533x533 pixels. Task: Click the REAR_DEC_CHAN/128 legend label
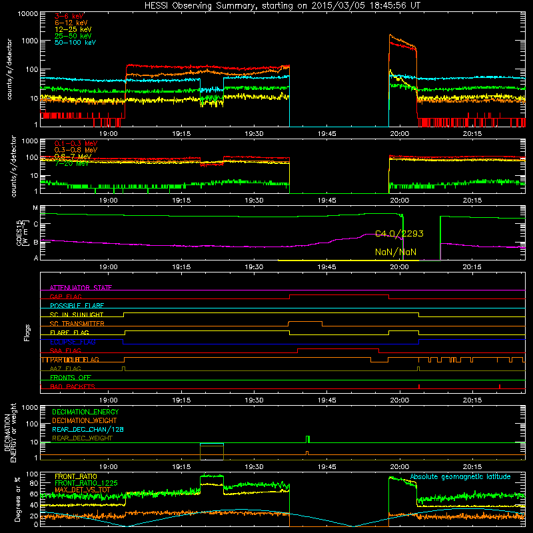pyautogui.click(x=88, y=429)
